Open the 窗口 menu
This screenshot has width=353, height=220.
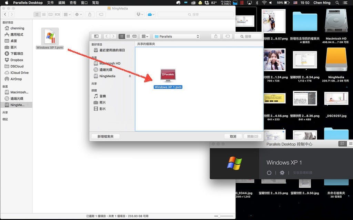pyautogui.click(x=84, y=3)
